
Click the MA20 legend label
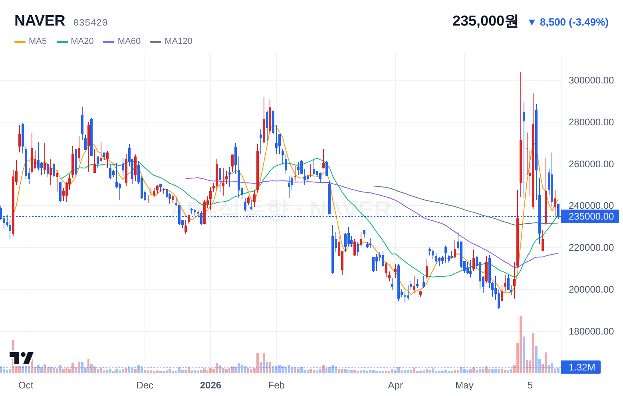(x=82, y=41)
